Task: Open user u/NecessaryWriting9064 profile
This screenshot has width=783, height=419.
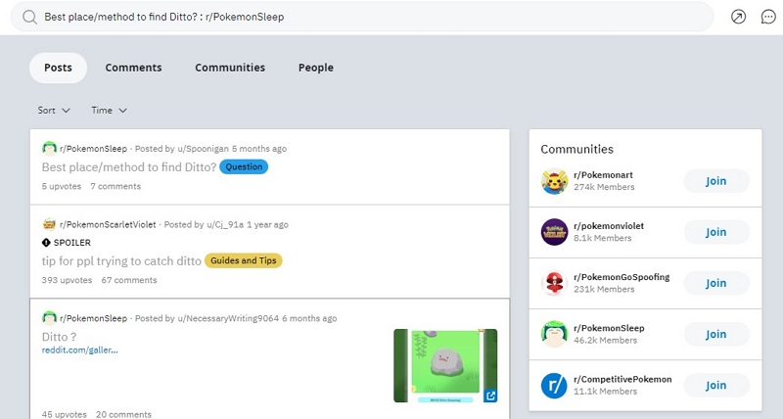Action: point(228,318)
